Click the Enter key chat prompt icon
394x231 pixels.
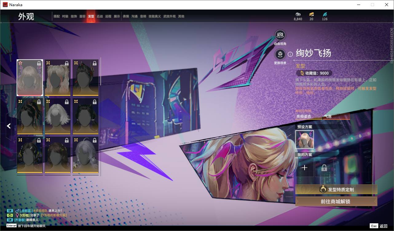click(x=11, y=226)
